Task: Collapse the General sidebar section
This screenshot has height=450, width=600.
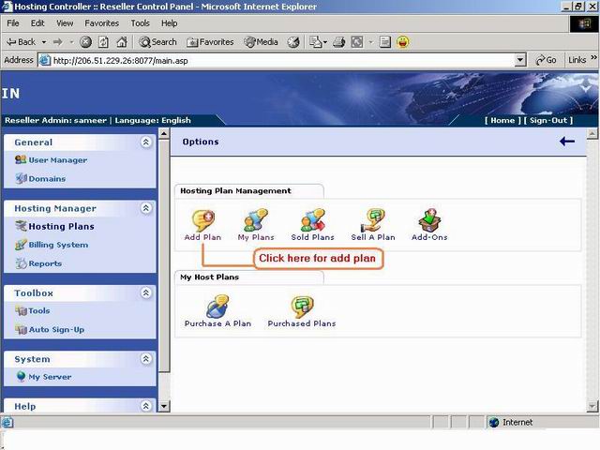Action: pyautogui.click(x=146, y=142)
